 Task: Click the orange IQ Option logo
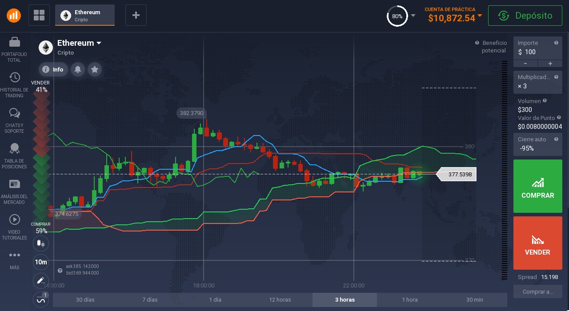tap(14, 15)
